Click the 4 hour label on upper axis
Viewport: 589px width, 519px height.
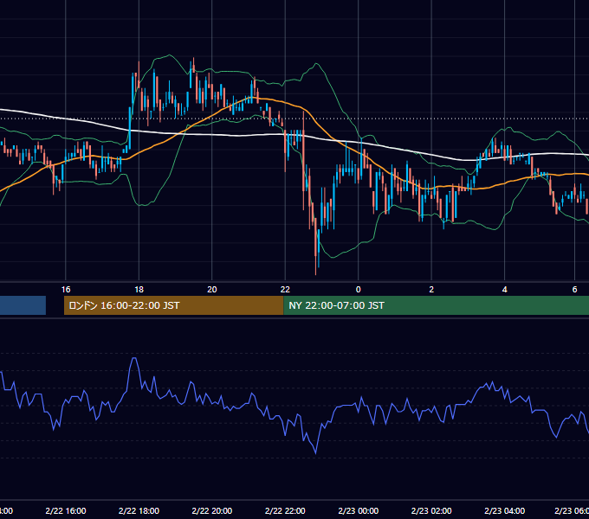pos(504,290)
